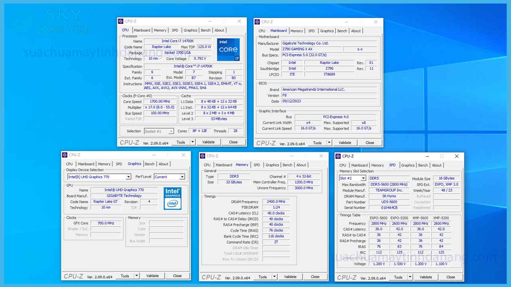Select Bench tab in SPD window
The width and height of the screenshot is (511, 287).
point(423,165)
